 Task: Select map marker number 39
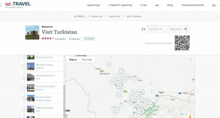pos(109,64)
